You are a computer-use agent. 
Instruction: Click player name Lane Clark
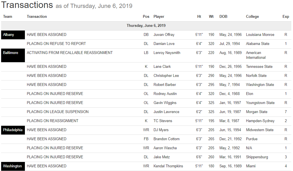pyautogui.click(x=162, y=67)
